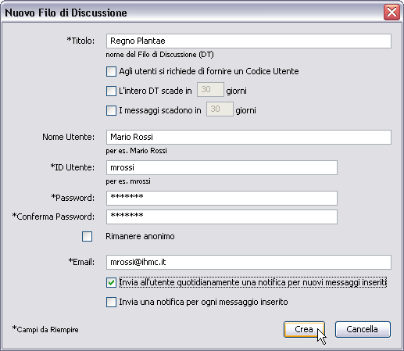Click the *Email: label text
The width and height of the screenshot is (404, 351).
coord(81,262)
